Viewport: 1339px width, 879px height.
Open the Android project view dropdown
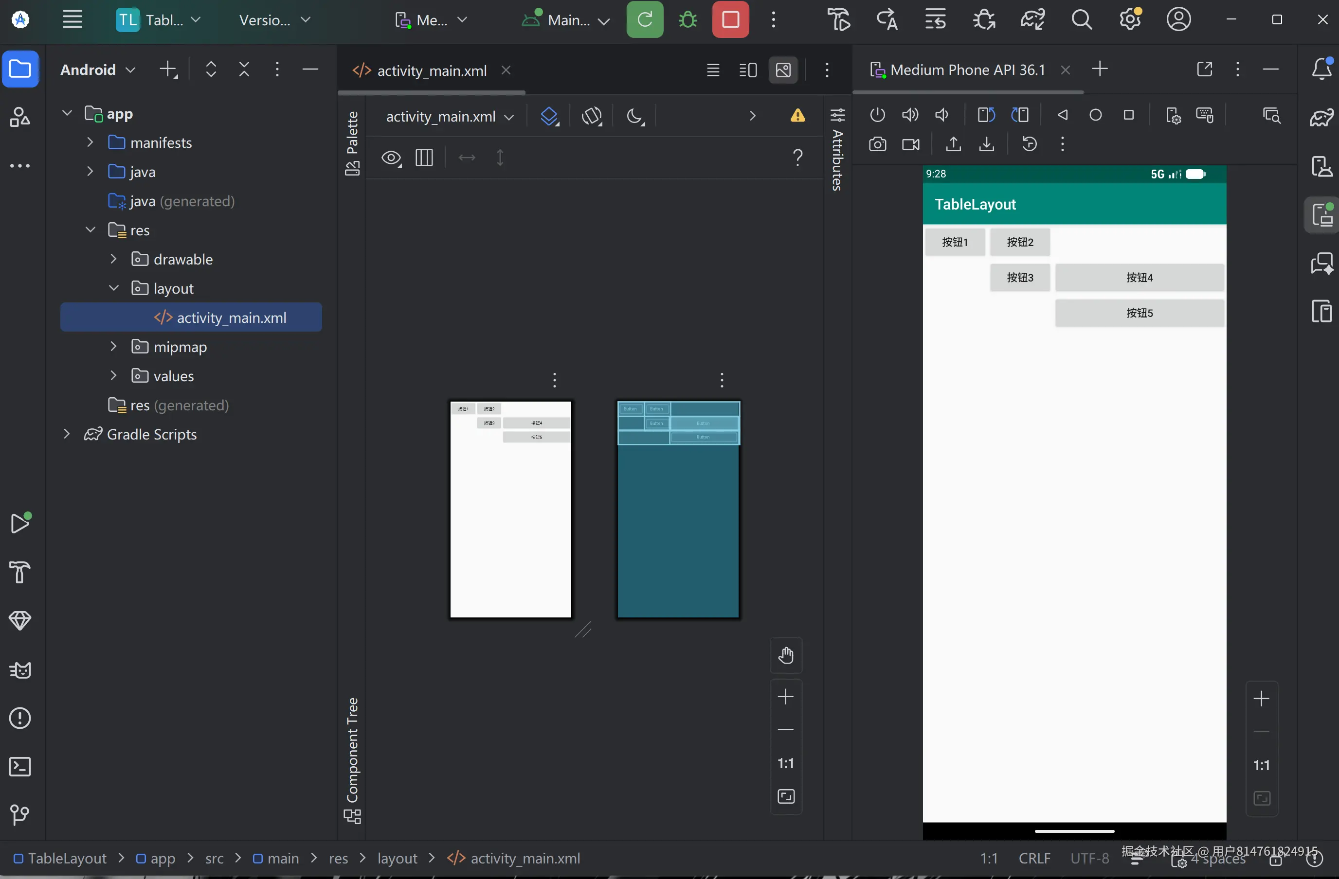pyautogui.click(x=98, y=70)
